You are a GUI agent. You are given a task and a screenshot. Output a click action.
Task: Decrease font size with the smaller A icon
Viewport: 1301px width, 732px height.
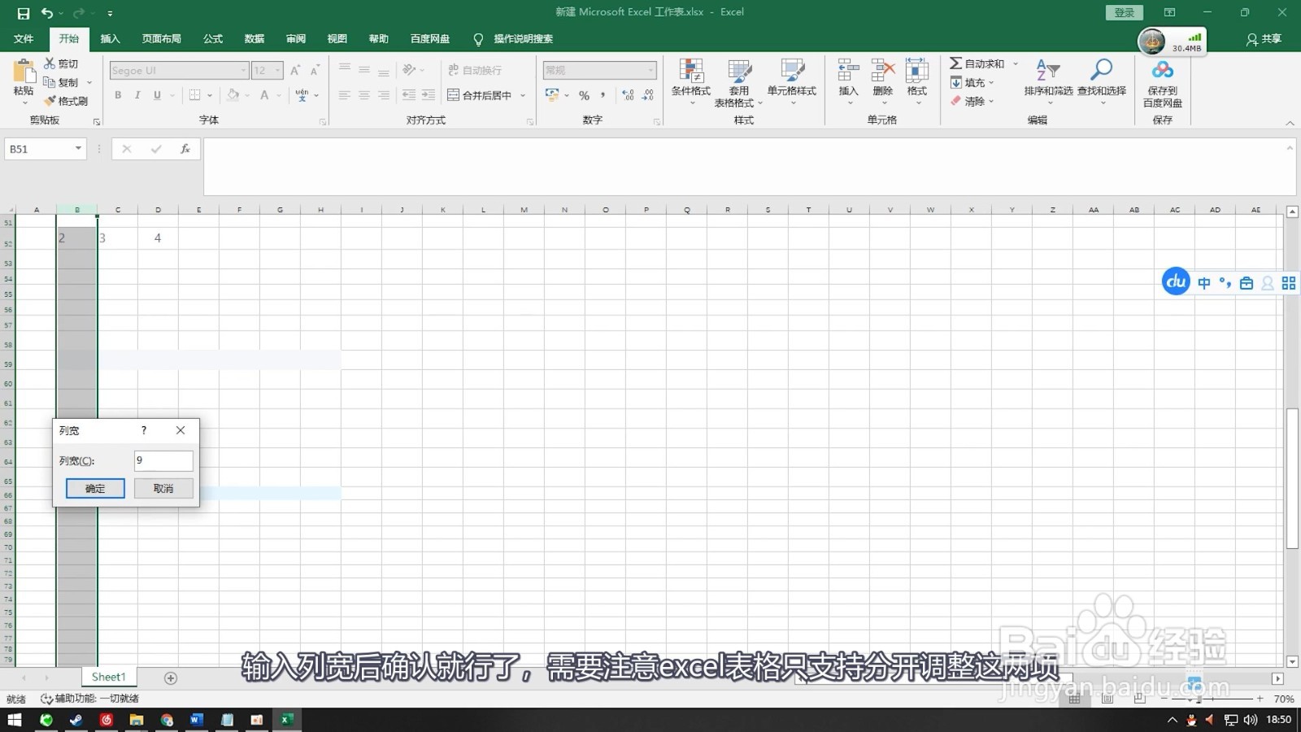[315, 71]
